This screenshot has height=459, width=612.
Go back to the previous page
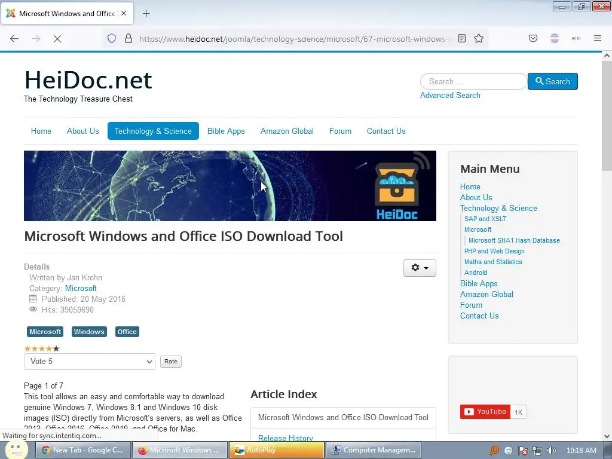click(x=14, y=38)
